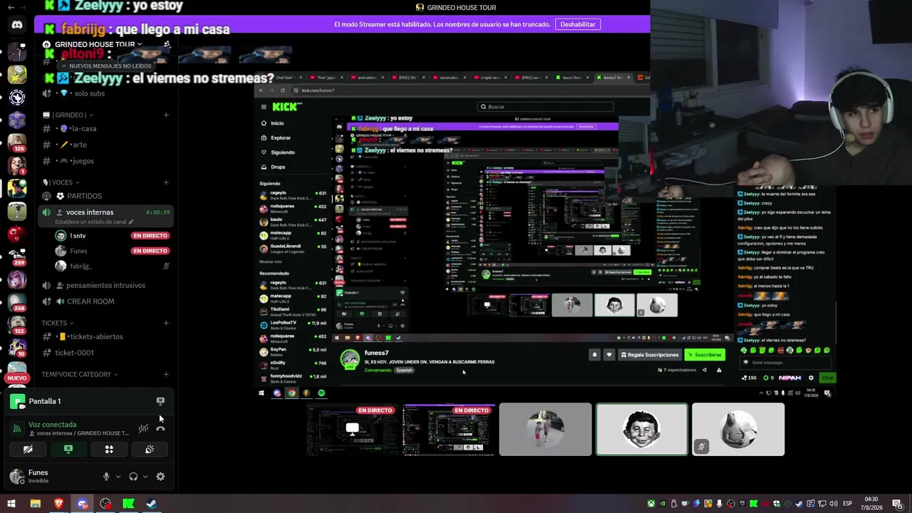
Task: Collapse the VOCES channel category
Action: click(x=60, y=182)
